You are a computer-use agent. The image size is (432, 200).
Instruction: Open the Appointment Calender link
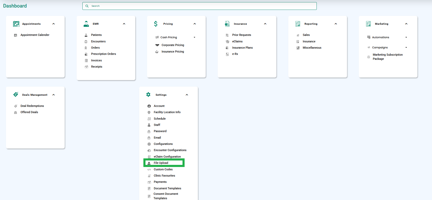tap(35, 35)
